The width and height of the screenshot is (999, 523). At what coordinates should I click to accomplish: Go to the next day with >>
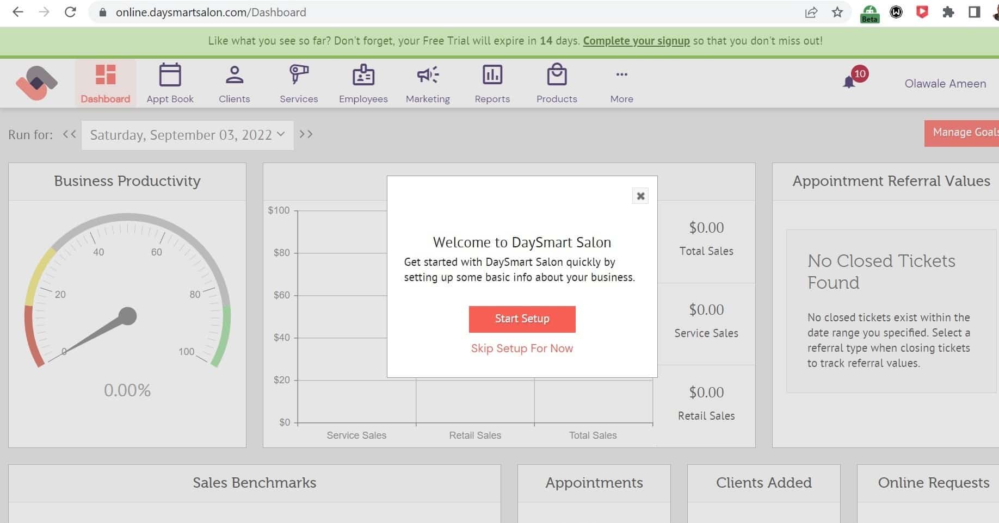(x=306, y=134)
